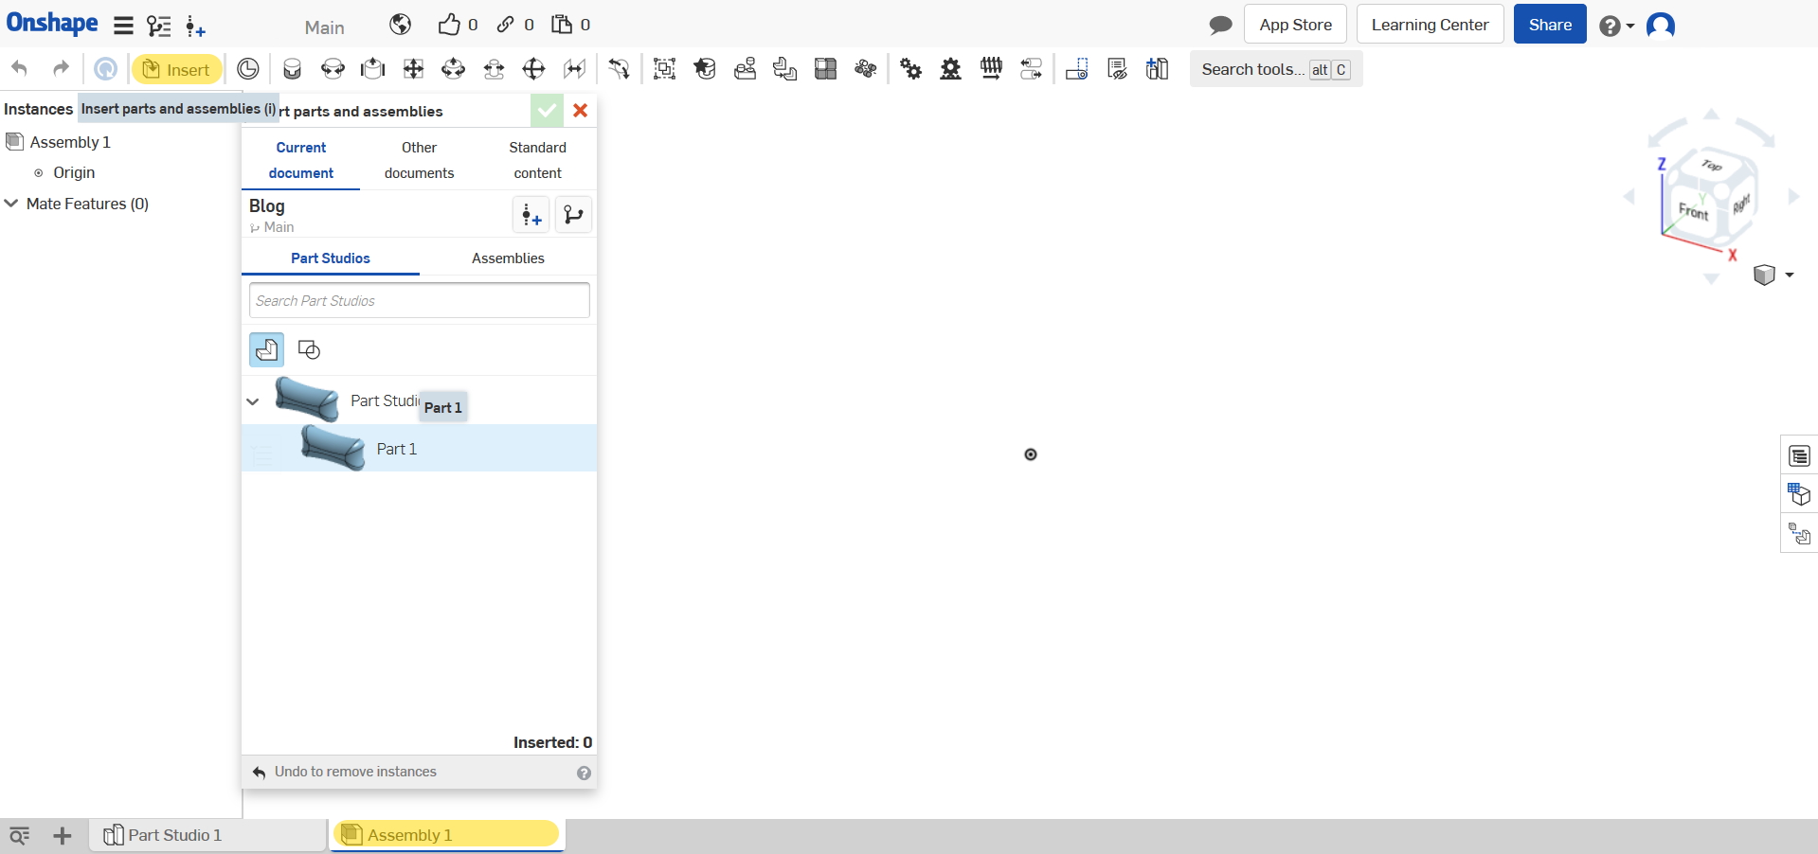Screen dimensions: 1818x854
Task: Switch to the Assemblies tab
Action: pyautogui.click(x=508, y=258)
